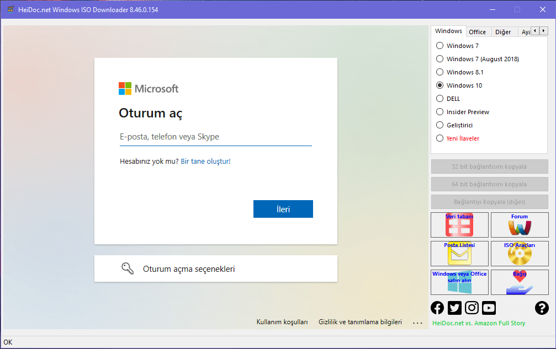This screenshot has width=556, height=349.
Task: Click the OK status bar text
Action: tap(8, 342)
